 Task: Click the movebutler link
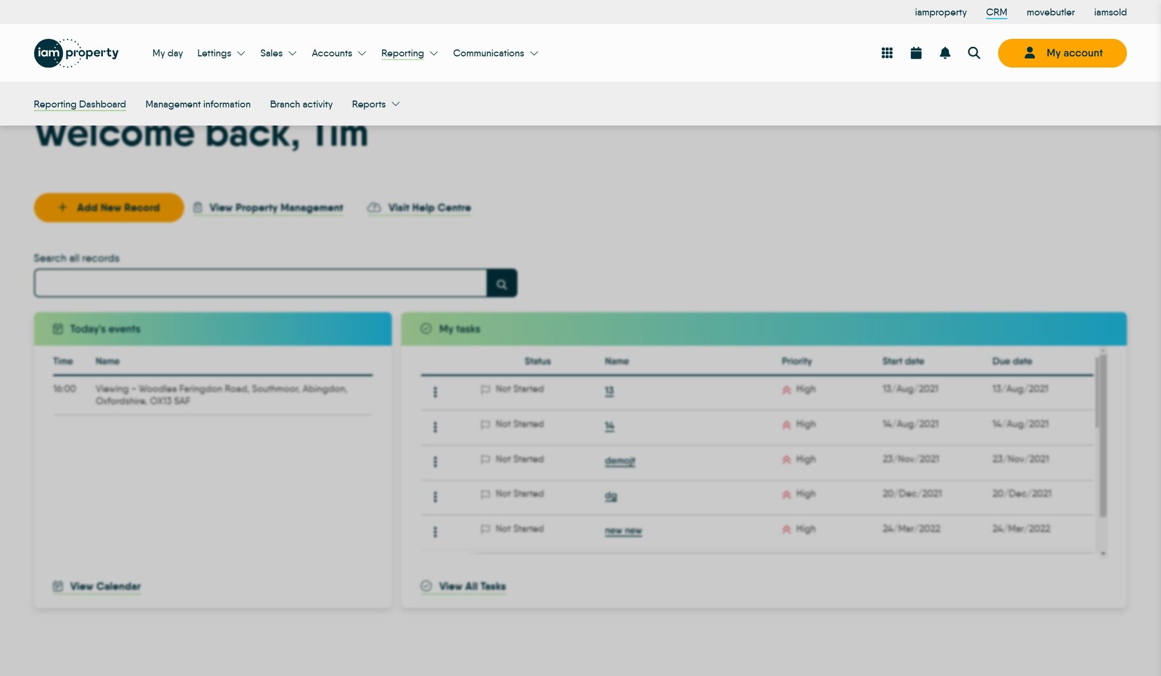click(x=1050, y=12)
